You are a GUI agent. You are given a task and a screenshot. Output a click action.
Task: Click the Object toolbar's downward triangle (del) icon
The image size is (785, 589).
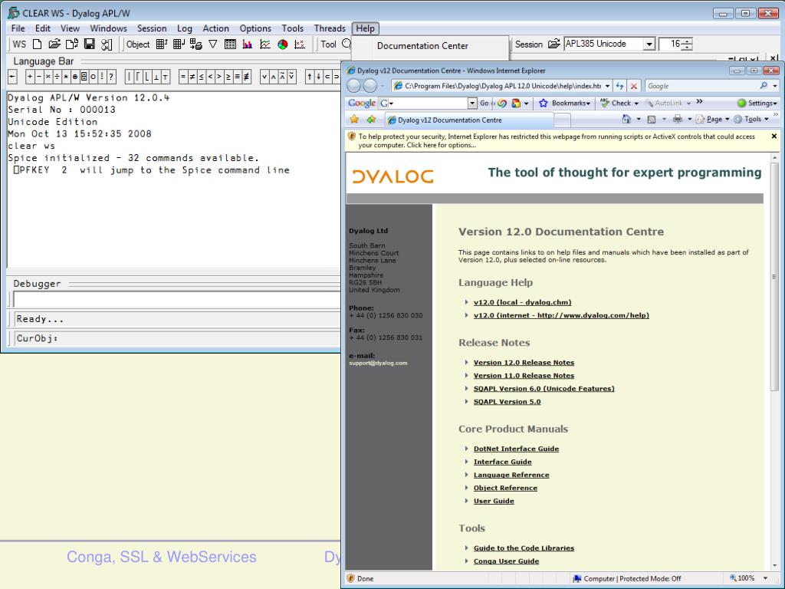pyautogui.click(x=213, y=44)
